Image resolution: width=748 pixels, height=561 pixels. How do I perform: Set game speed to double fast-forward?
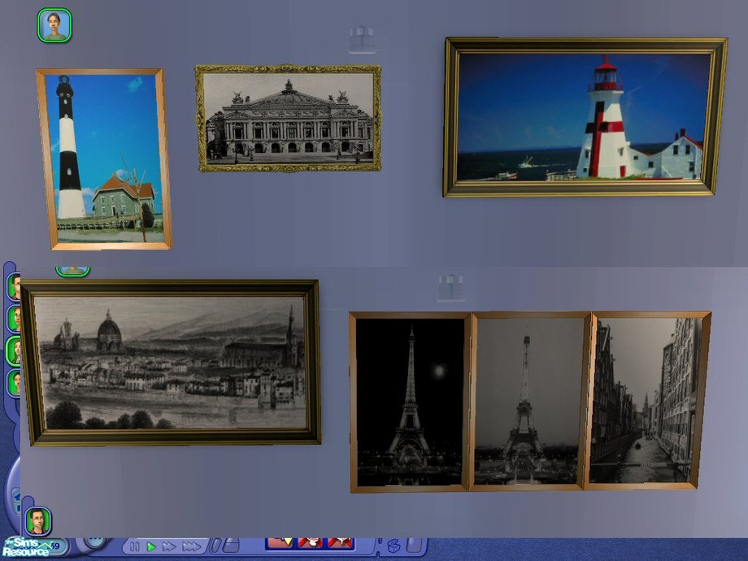pyautogui.click(x=168, y=547)
